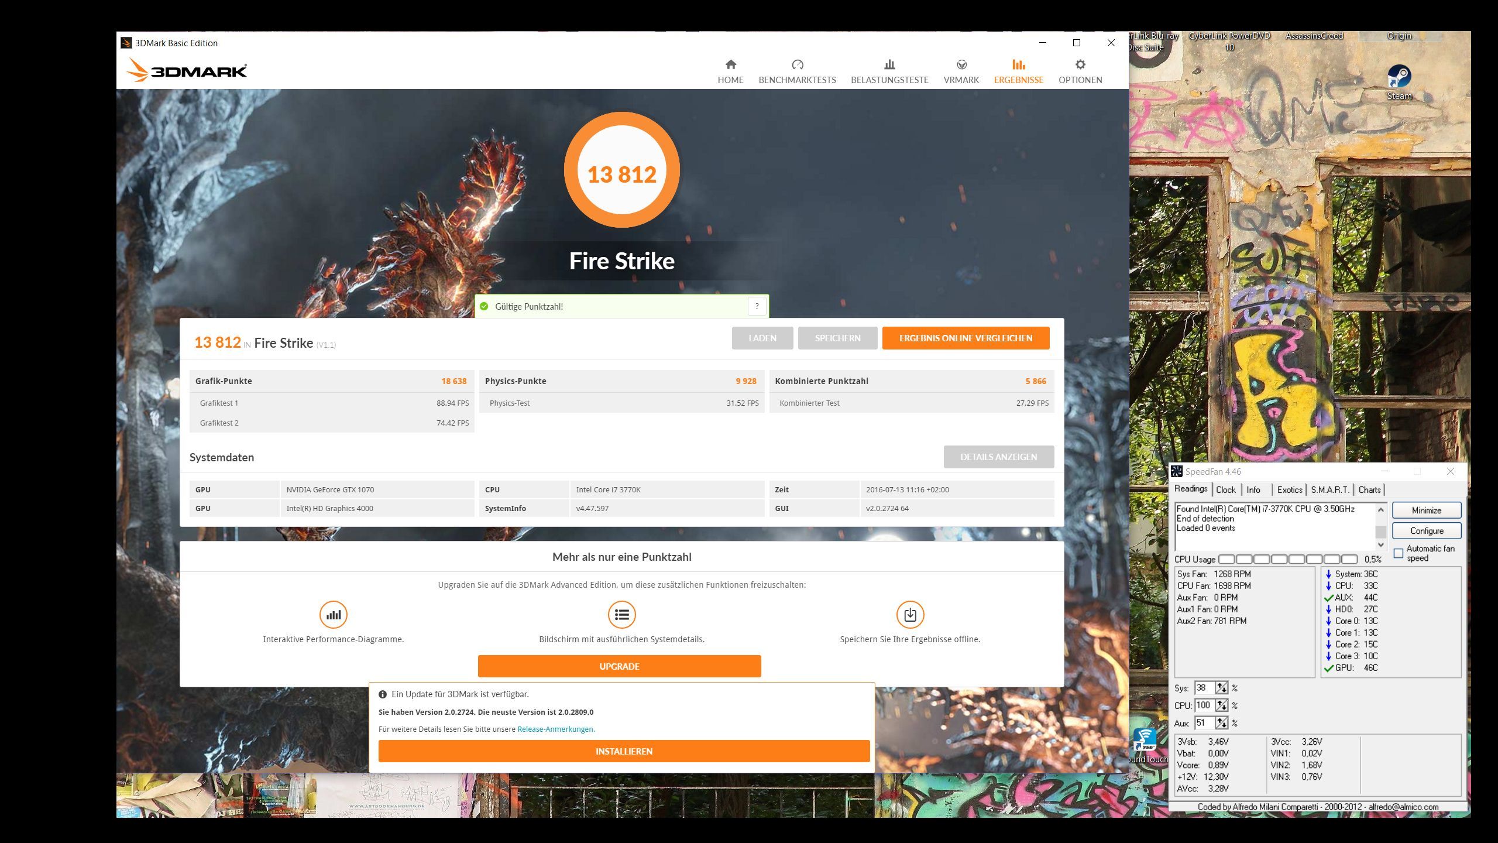Open the Benchmarktests gauge icon
This screenshot has height=843, width=1498.
[x=797, y=65]
